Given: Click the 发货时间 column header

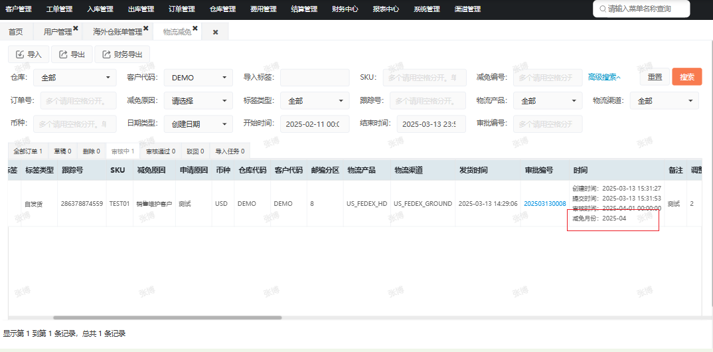Looking at the screenshot, I should 487,170.
